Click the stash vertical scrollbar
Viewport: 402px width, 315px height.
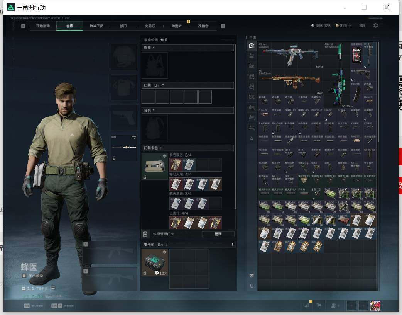coord(378,92)
